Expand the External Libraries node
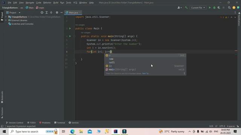The height and width of the screenshot is (135, 241). [x=6, y=20]
